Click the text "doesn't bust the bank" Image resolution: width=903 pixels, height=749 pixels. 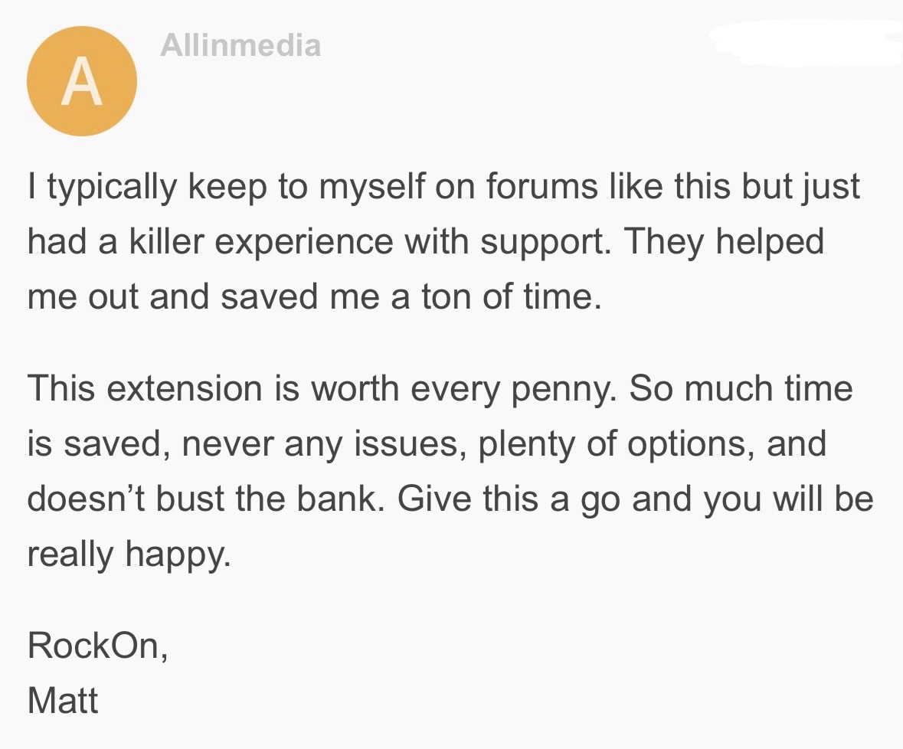(x=205, y=499)
